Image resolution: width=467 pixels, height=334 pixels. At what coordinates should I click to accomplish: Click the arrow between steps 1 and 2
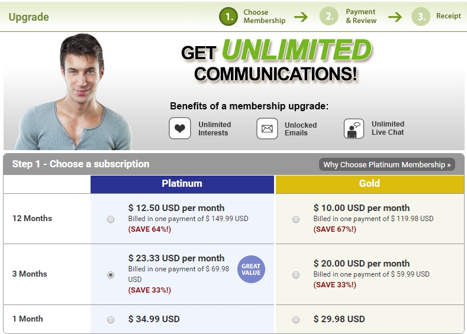click(301, 17)
